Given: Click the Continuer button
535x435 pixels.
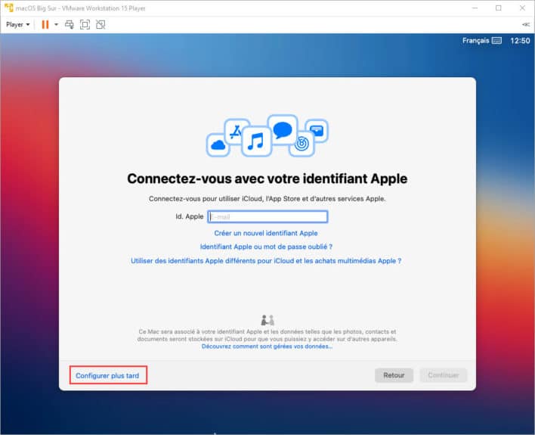Looking at the screenshot, I should pos(444,375).
